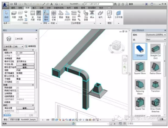Select the 卫浴装置 plumbing fixture tool
The image size is (168, 128).
(86, 16)
